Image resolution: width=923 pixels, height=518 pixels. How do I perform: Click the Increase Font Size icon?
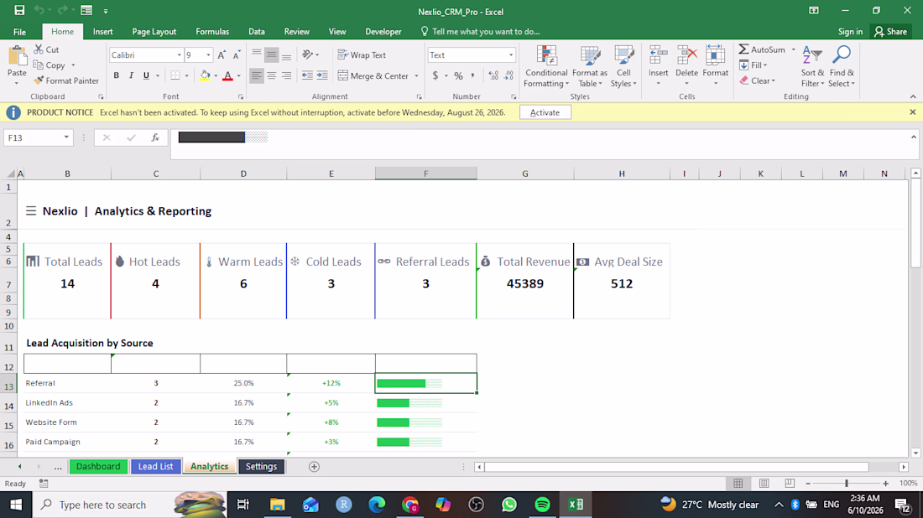(222, 55)
